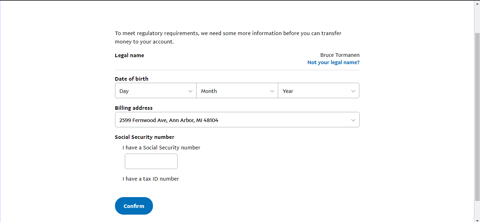Image resolution: width=480 pixels, height=222 pixels.
Task: Click the bold "Social Security number" heading
Action: click(x=145, y=137)
